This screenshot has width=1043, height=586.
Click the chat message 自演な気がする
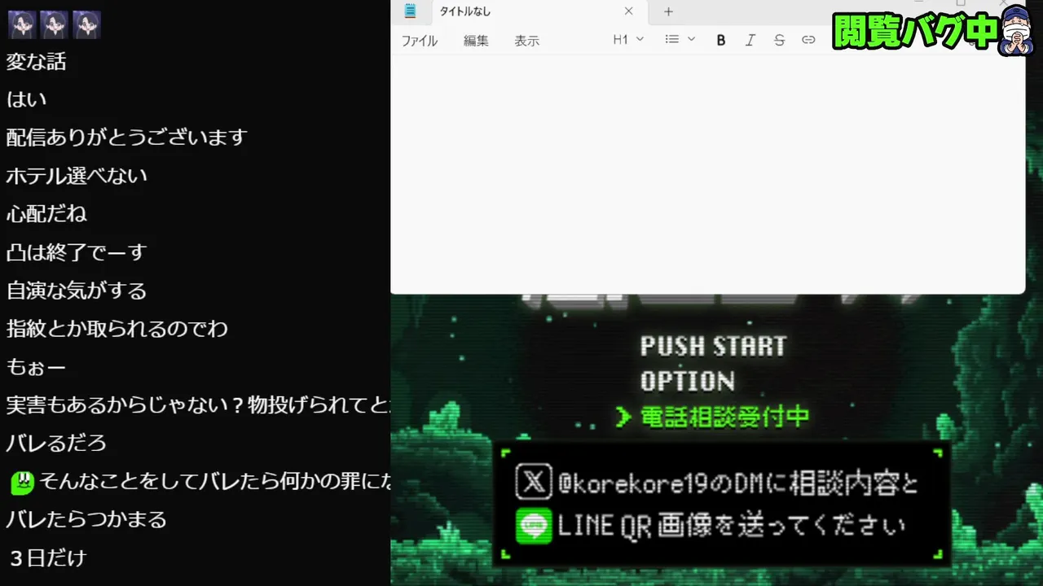point(77,291)
